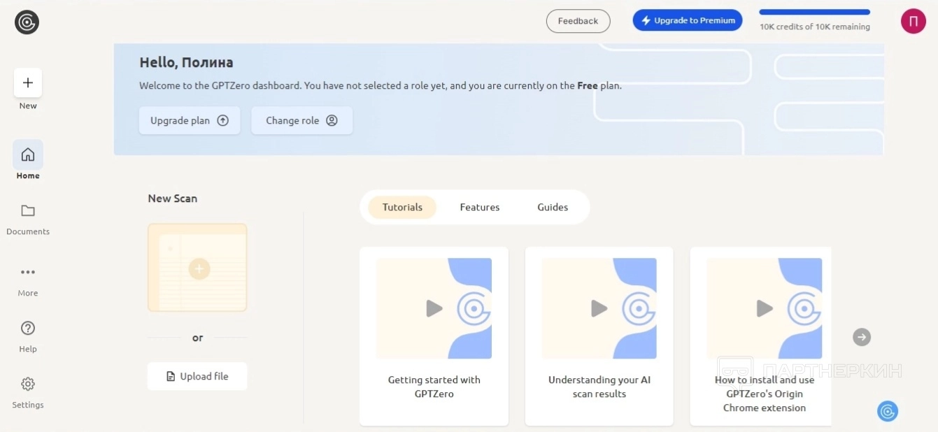The width and height of the screenshot is (938, 432).
Task: Click the GPTZero logo in sidebar
Action: (27, 22)
